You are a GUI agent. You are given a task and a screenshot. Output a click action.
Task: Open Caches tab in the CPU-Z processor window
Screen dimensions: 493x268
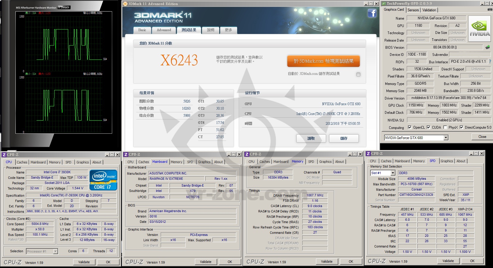tap(22, 162)
